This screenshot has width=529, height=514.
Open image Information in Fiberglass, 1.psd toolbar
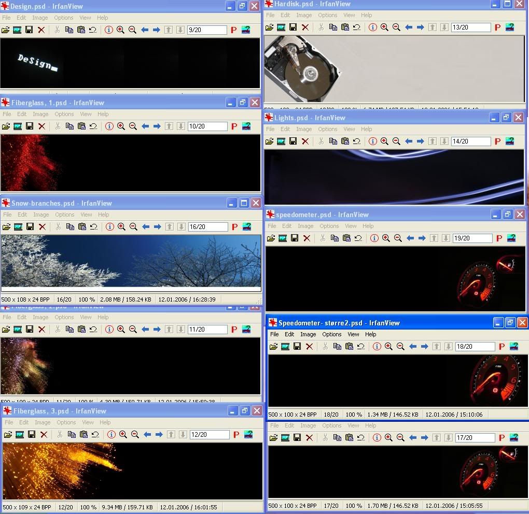[x=109, y=126]
